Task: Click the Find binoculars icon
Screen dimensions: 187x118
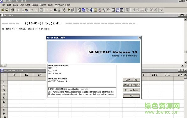Action: click(x=55, y=10)
